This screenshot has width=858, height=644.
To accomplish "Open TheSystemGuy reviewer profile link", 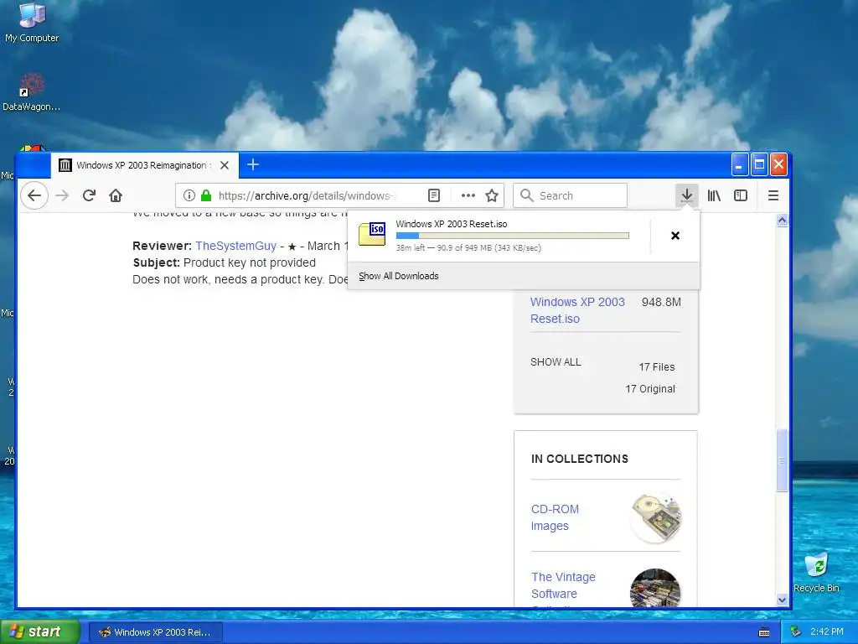I will 235,246.
